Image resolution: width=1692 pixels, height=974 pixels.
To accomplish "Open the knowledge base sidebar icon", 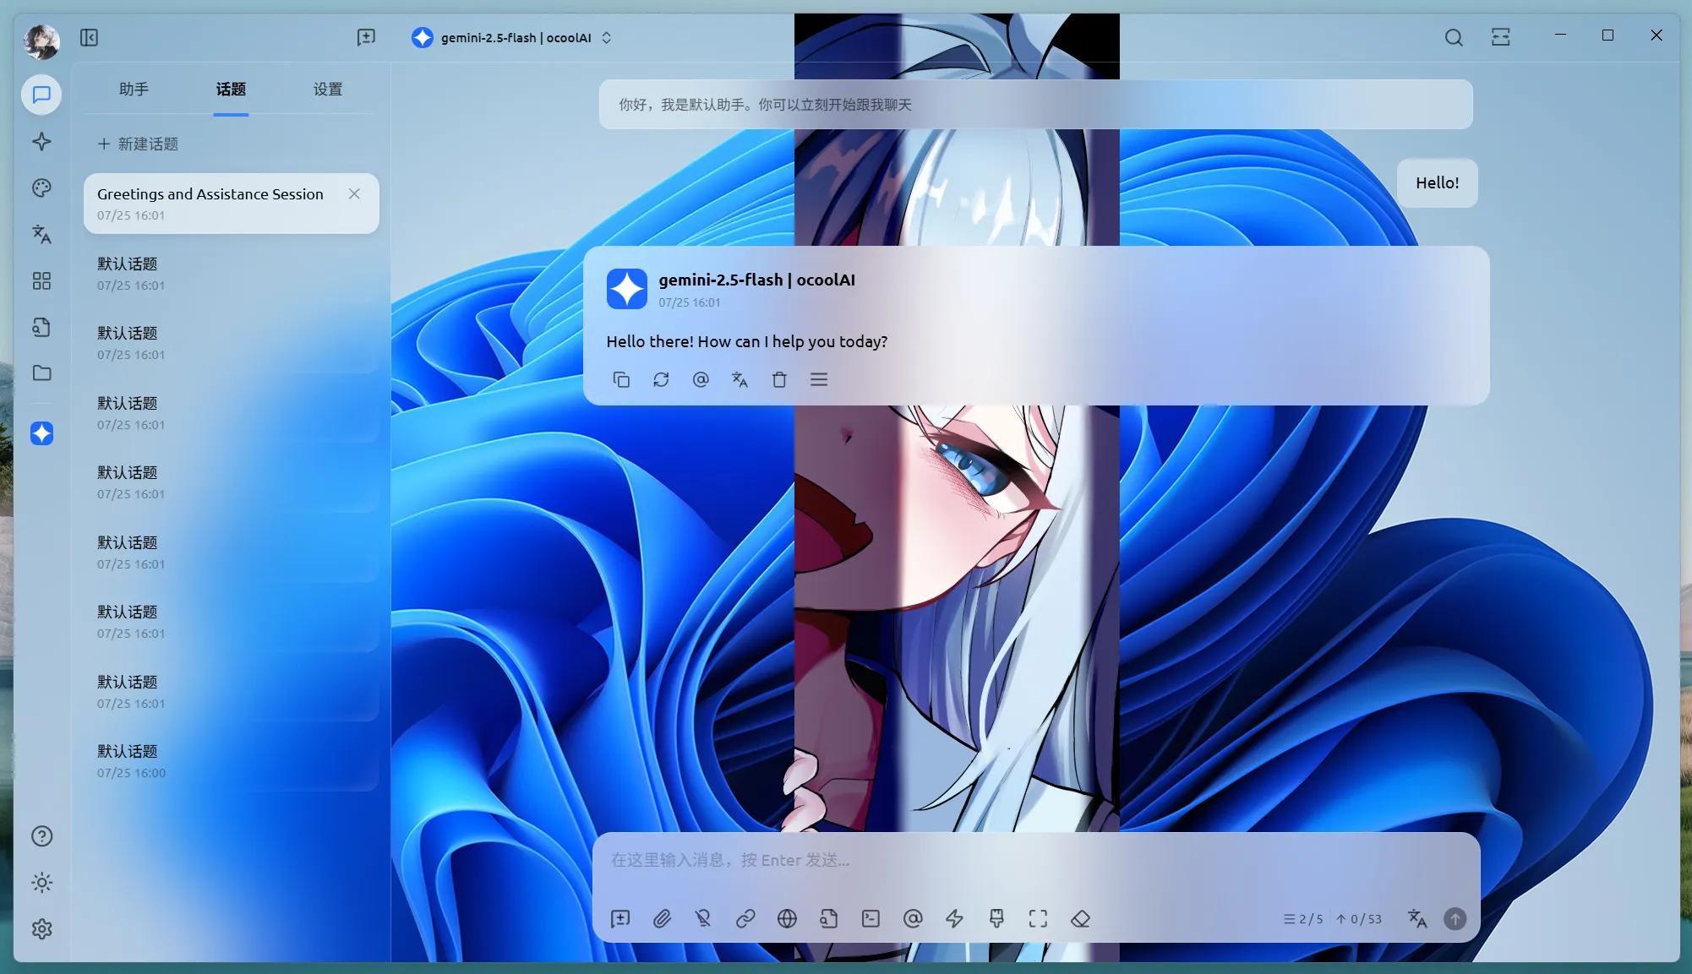I will click(41, 327).
